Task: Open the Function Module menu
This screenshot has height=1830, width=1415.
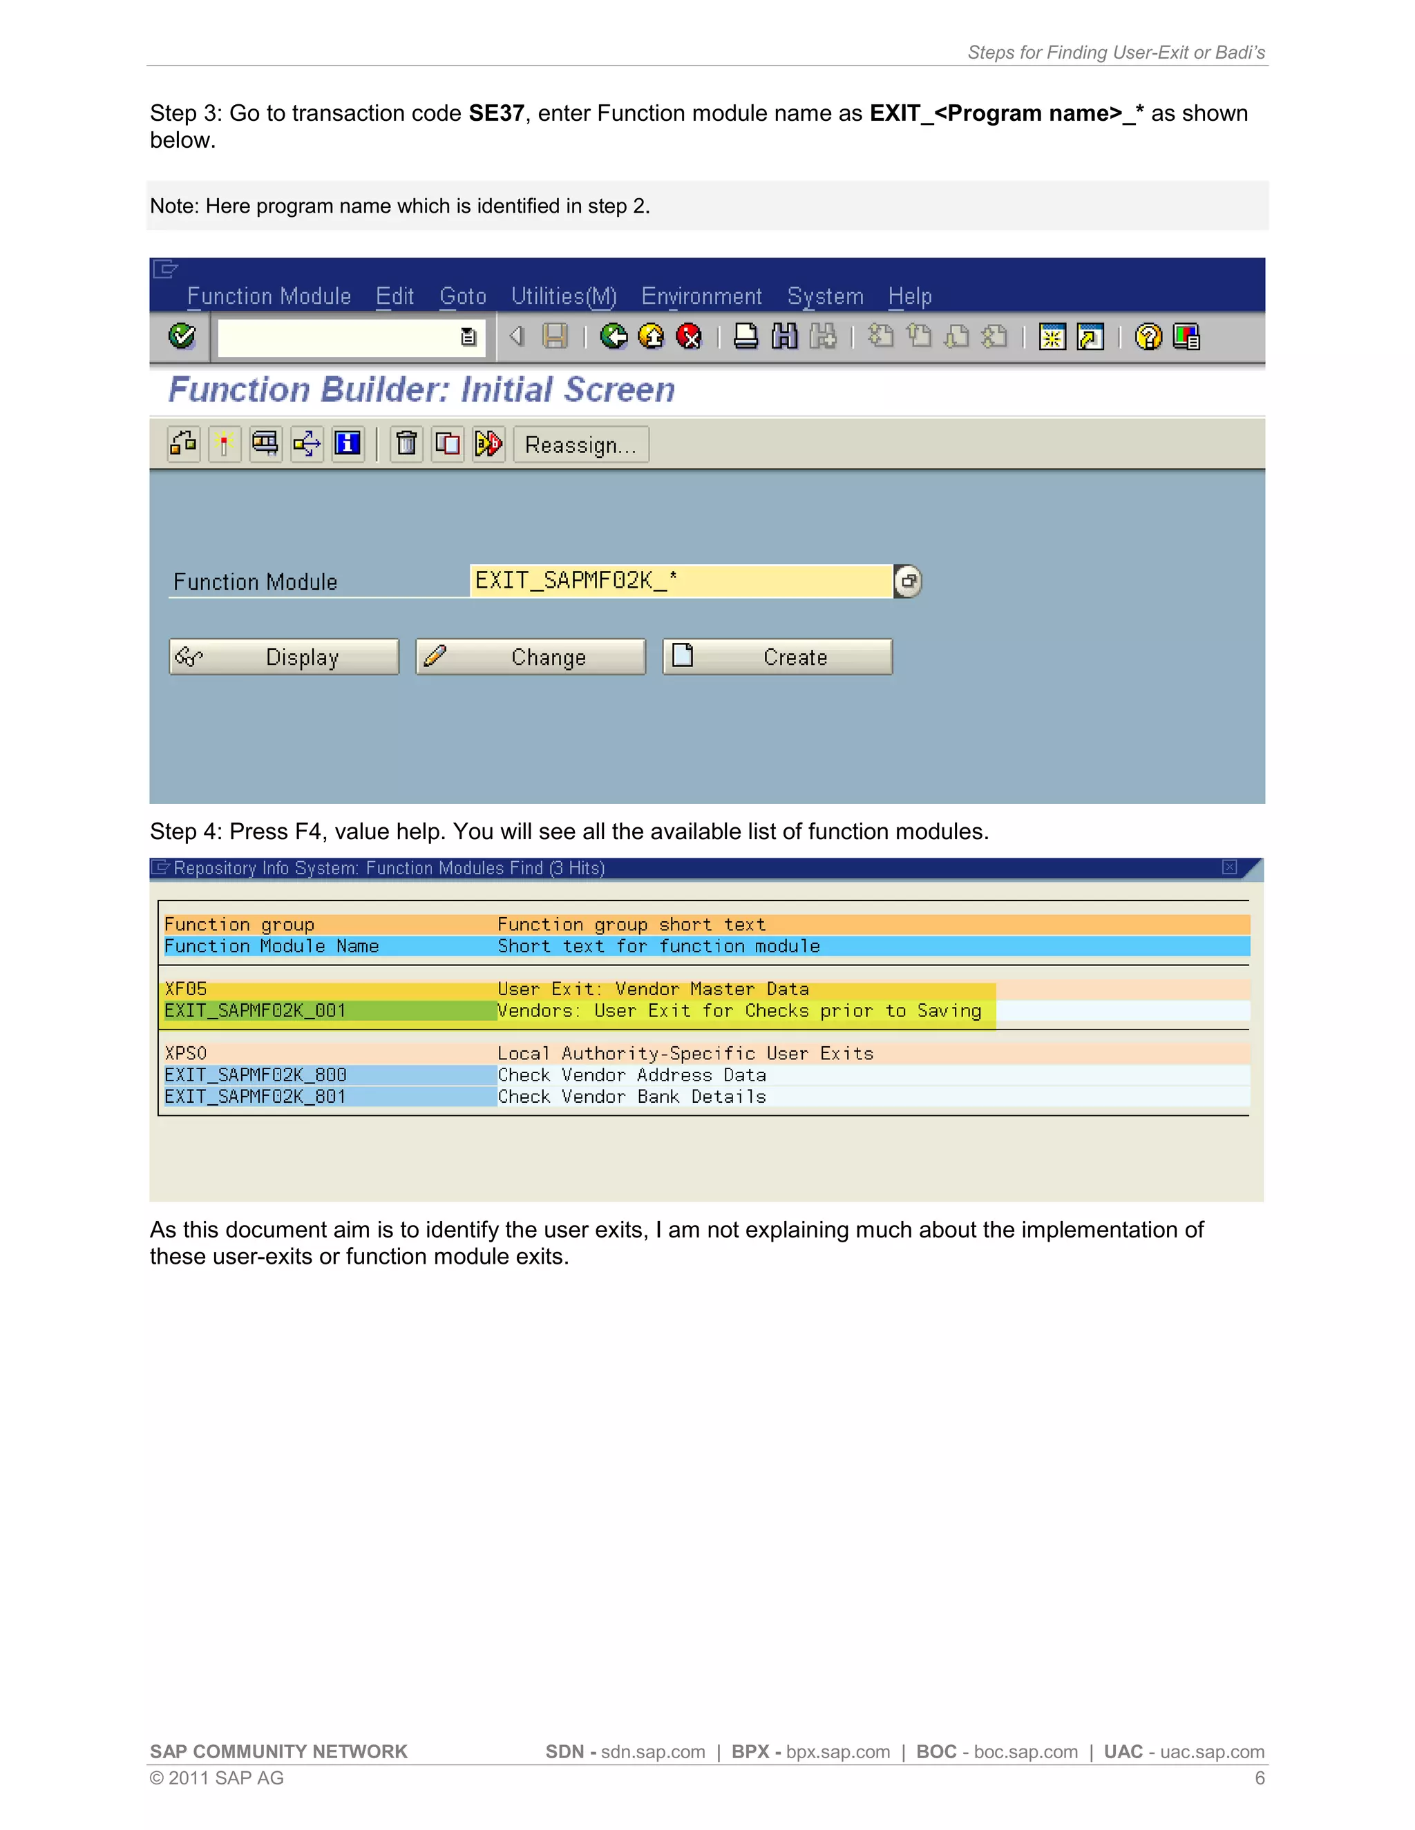Action: (x=269, y=296)
